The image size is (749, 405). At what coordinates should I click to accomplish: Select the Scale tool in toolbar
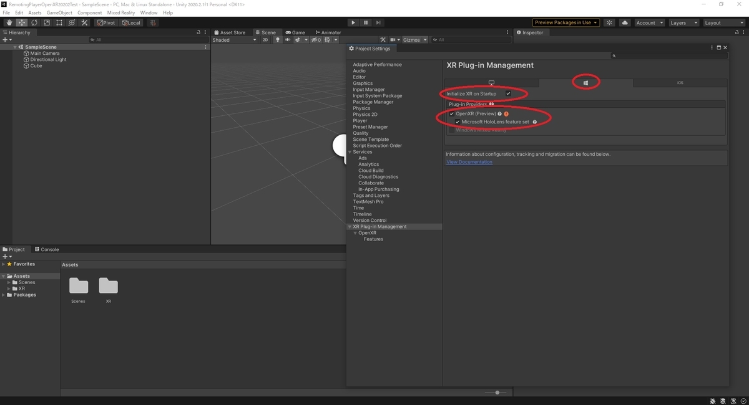coord(46,22)
